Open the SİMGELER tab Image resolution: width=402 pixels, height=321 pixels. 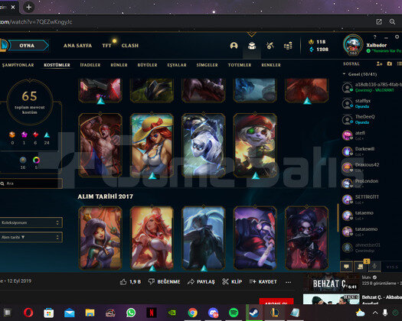coord(208,65)
